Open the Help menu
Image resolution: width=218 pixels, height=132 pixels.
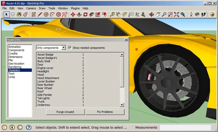[x=85, y=8]
